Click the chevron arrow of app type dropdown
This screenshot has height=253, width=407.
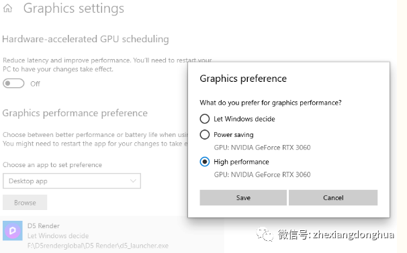[133, 181]
